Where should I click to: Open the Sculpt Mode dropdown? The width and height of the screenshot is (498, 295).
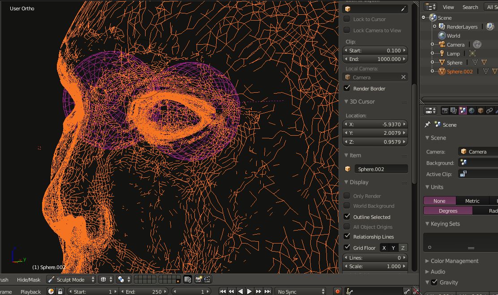click(71, 279)
